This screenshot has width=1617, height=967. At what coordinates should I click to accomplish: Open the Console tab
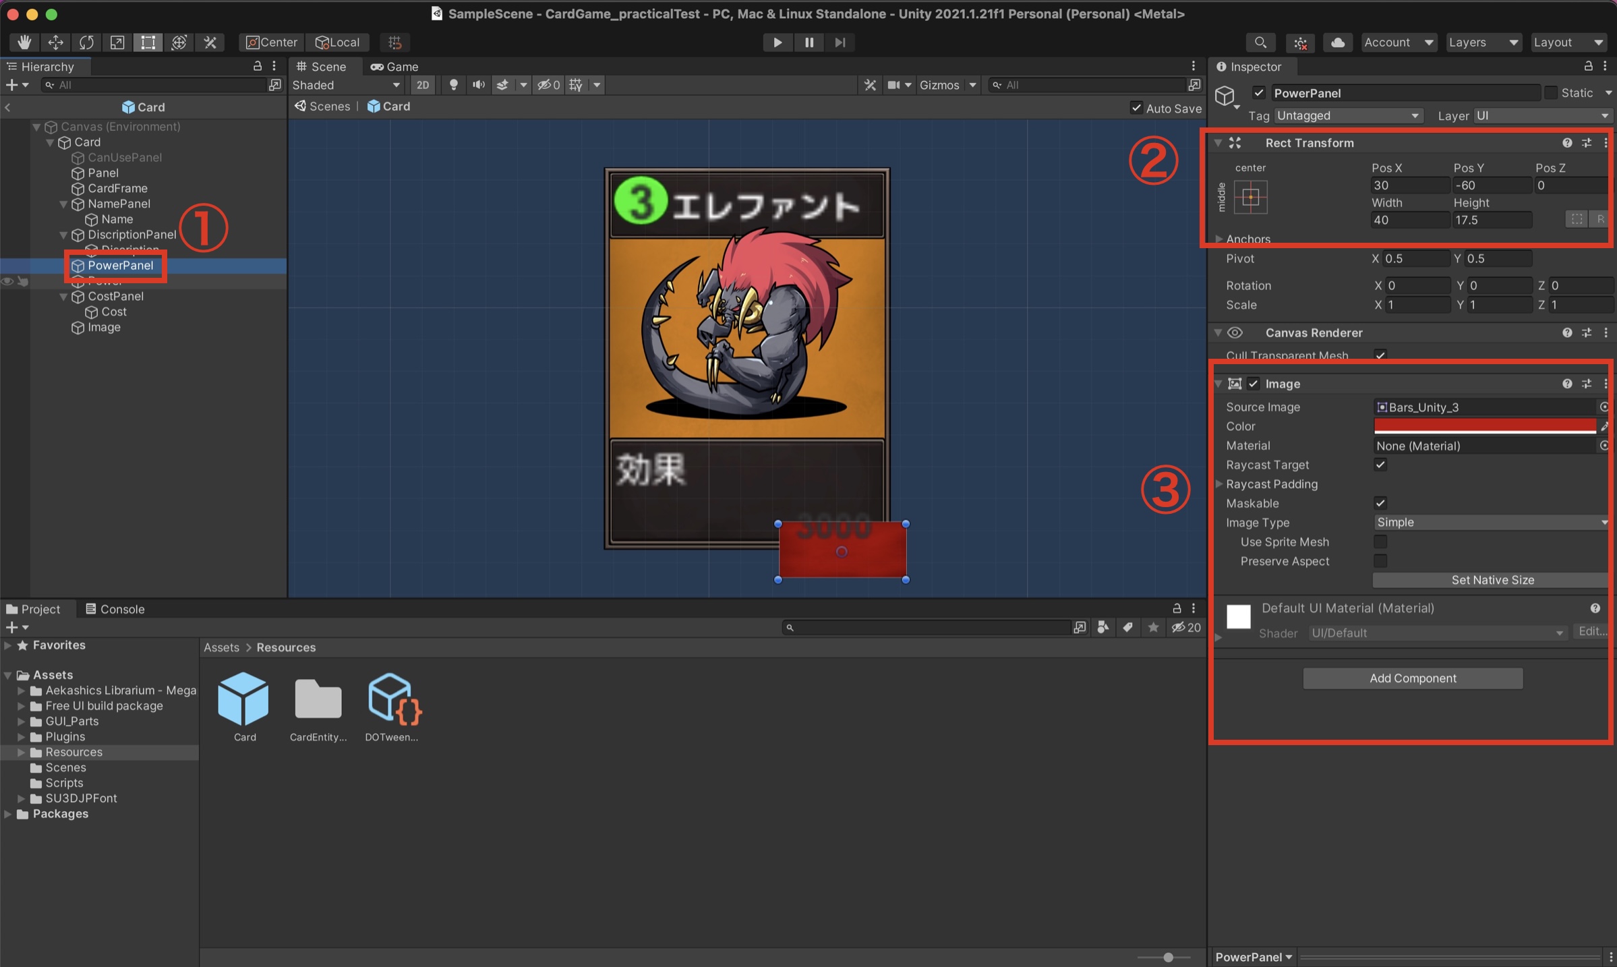115,609
